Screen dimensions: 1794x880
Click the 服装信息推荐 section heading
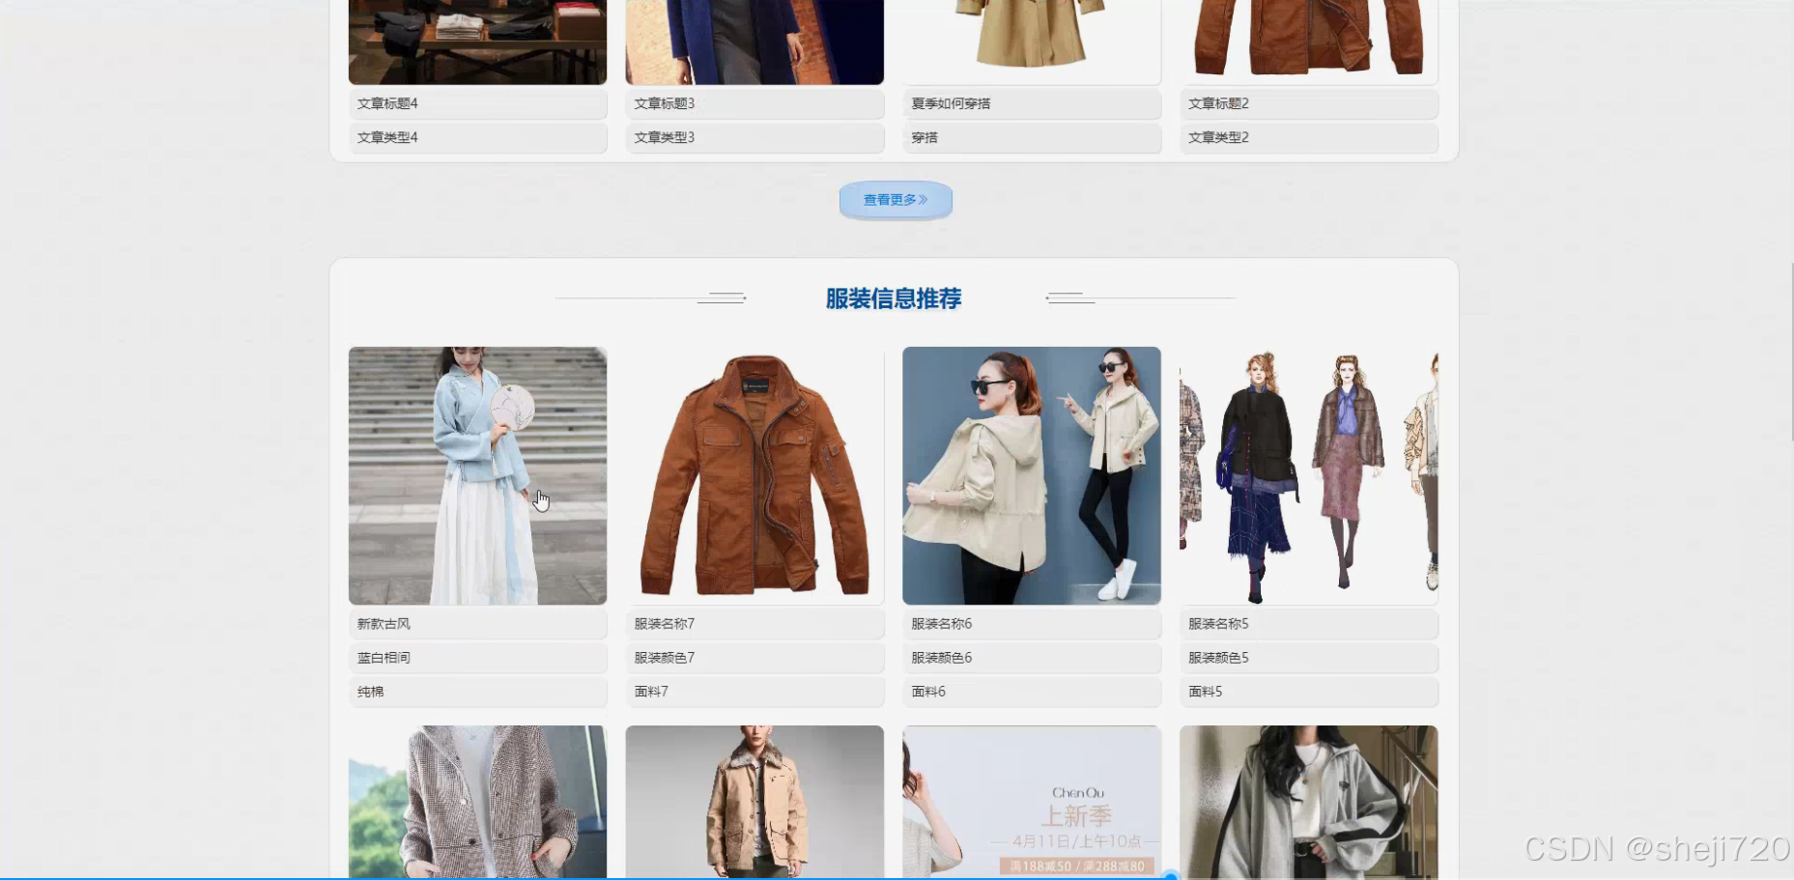pyautogui.click(x=894, y=299)
